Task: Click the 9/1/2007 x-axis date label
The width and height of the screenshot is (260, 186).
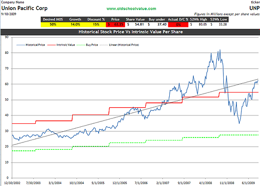Action: click(184, 183)
